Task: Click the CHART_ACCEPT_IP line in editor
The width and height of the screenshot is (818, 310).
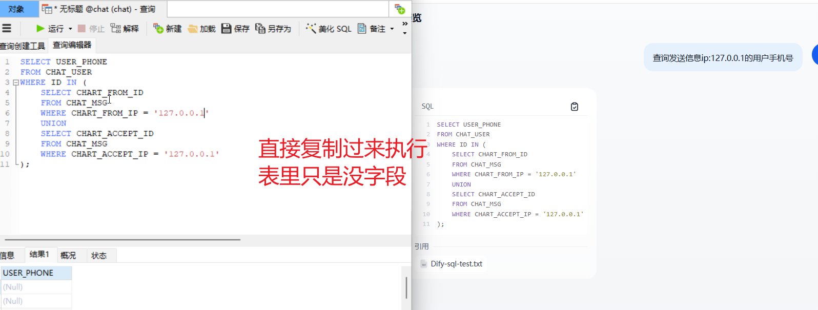Action: pyautogui.click(x=130, y=154)
